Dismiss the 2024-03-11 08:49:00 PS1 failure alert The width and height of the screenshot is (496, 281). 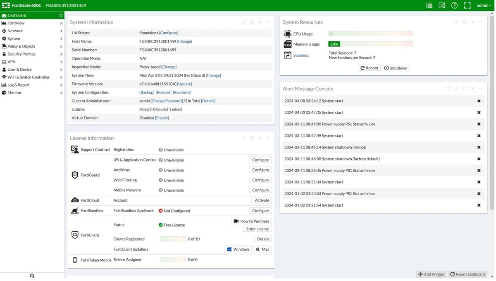tap(479, 124)
